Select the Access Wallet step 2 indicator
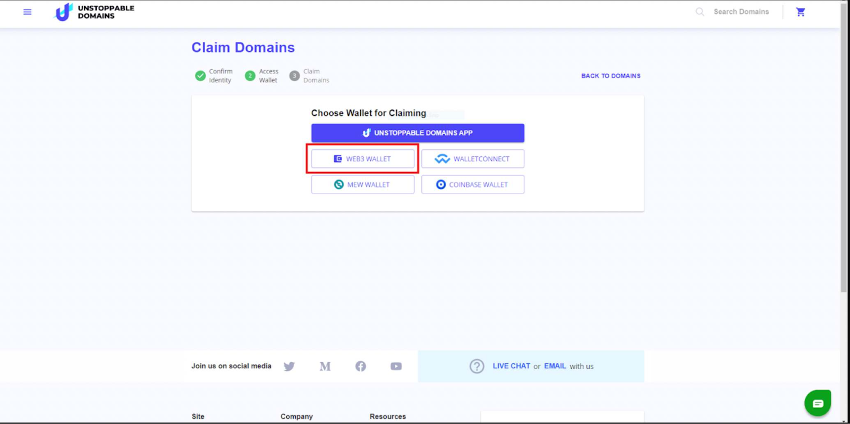The image size is (850, 424). (x=250, y=76)
